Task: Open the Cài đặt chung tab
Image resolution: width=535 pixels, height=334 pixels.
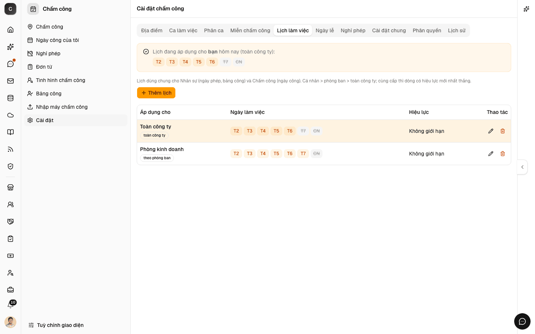Action: pos(389,30)
